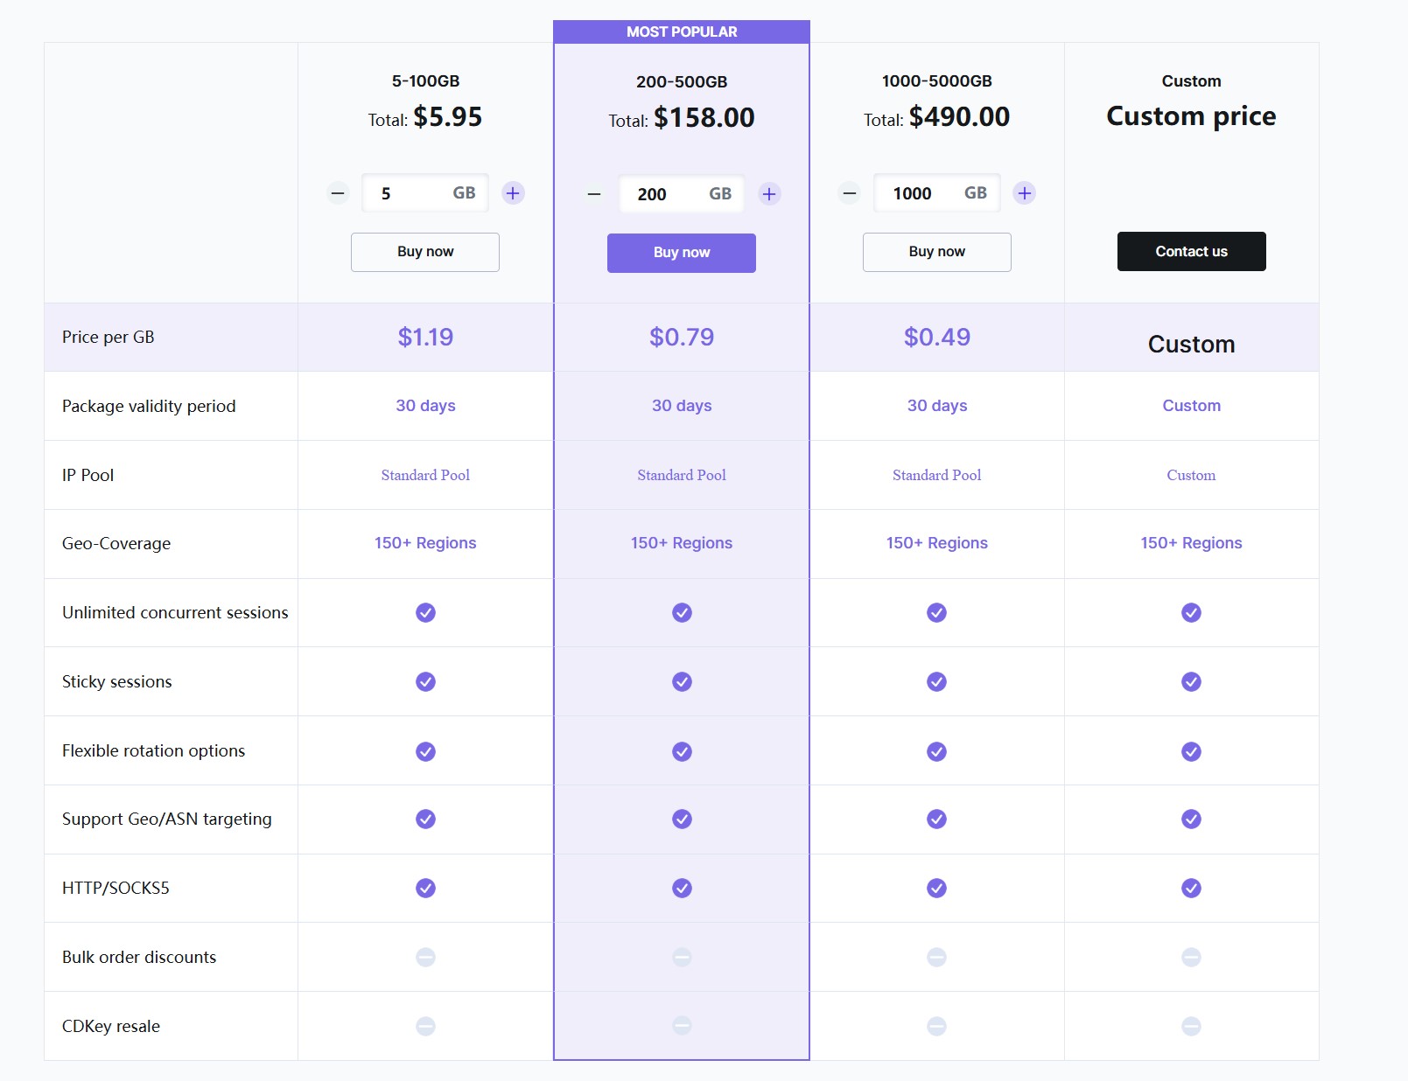Screen dimensions: 1408x1081
Task: Click Standard Pool in the 5-100GB column
Action: click(425, 475)
